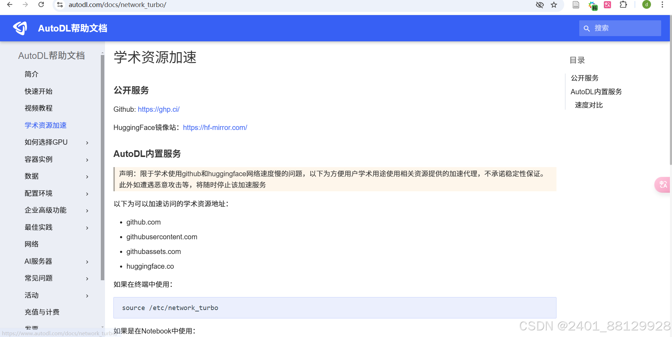Bookmark this page with the star
The width and height of the screenshot is (672, 337).
coord(554,5)
